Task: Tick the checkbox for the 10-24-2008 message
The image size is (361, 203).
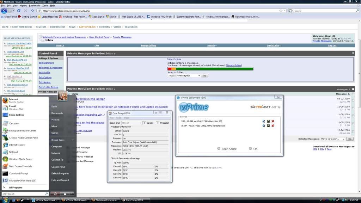Action: (353, 132)
